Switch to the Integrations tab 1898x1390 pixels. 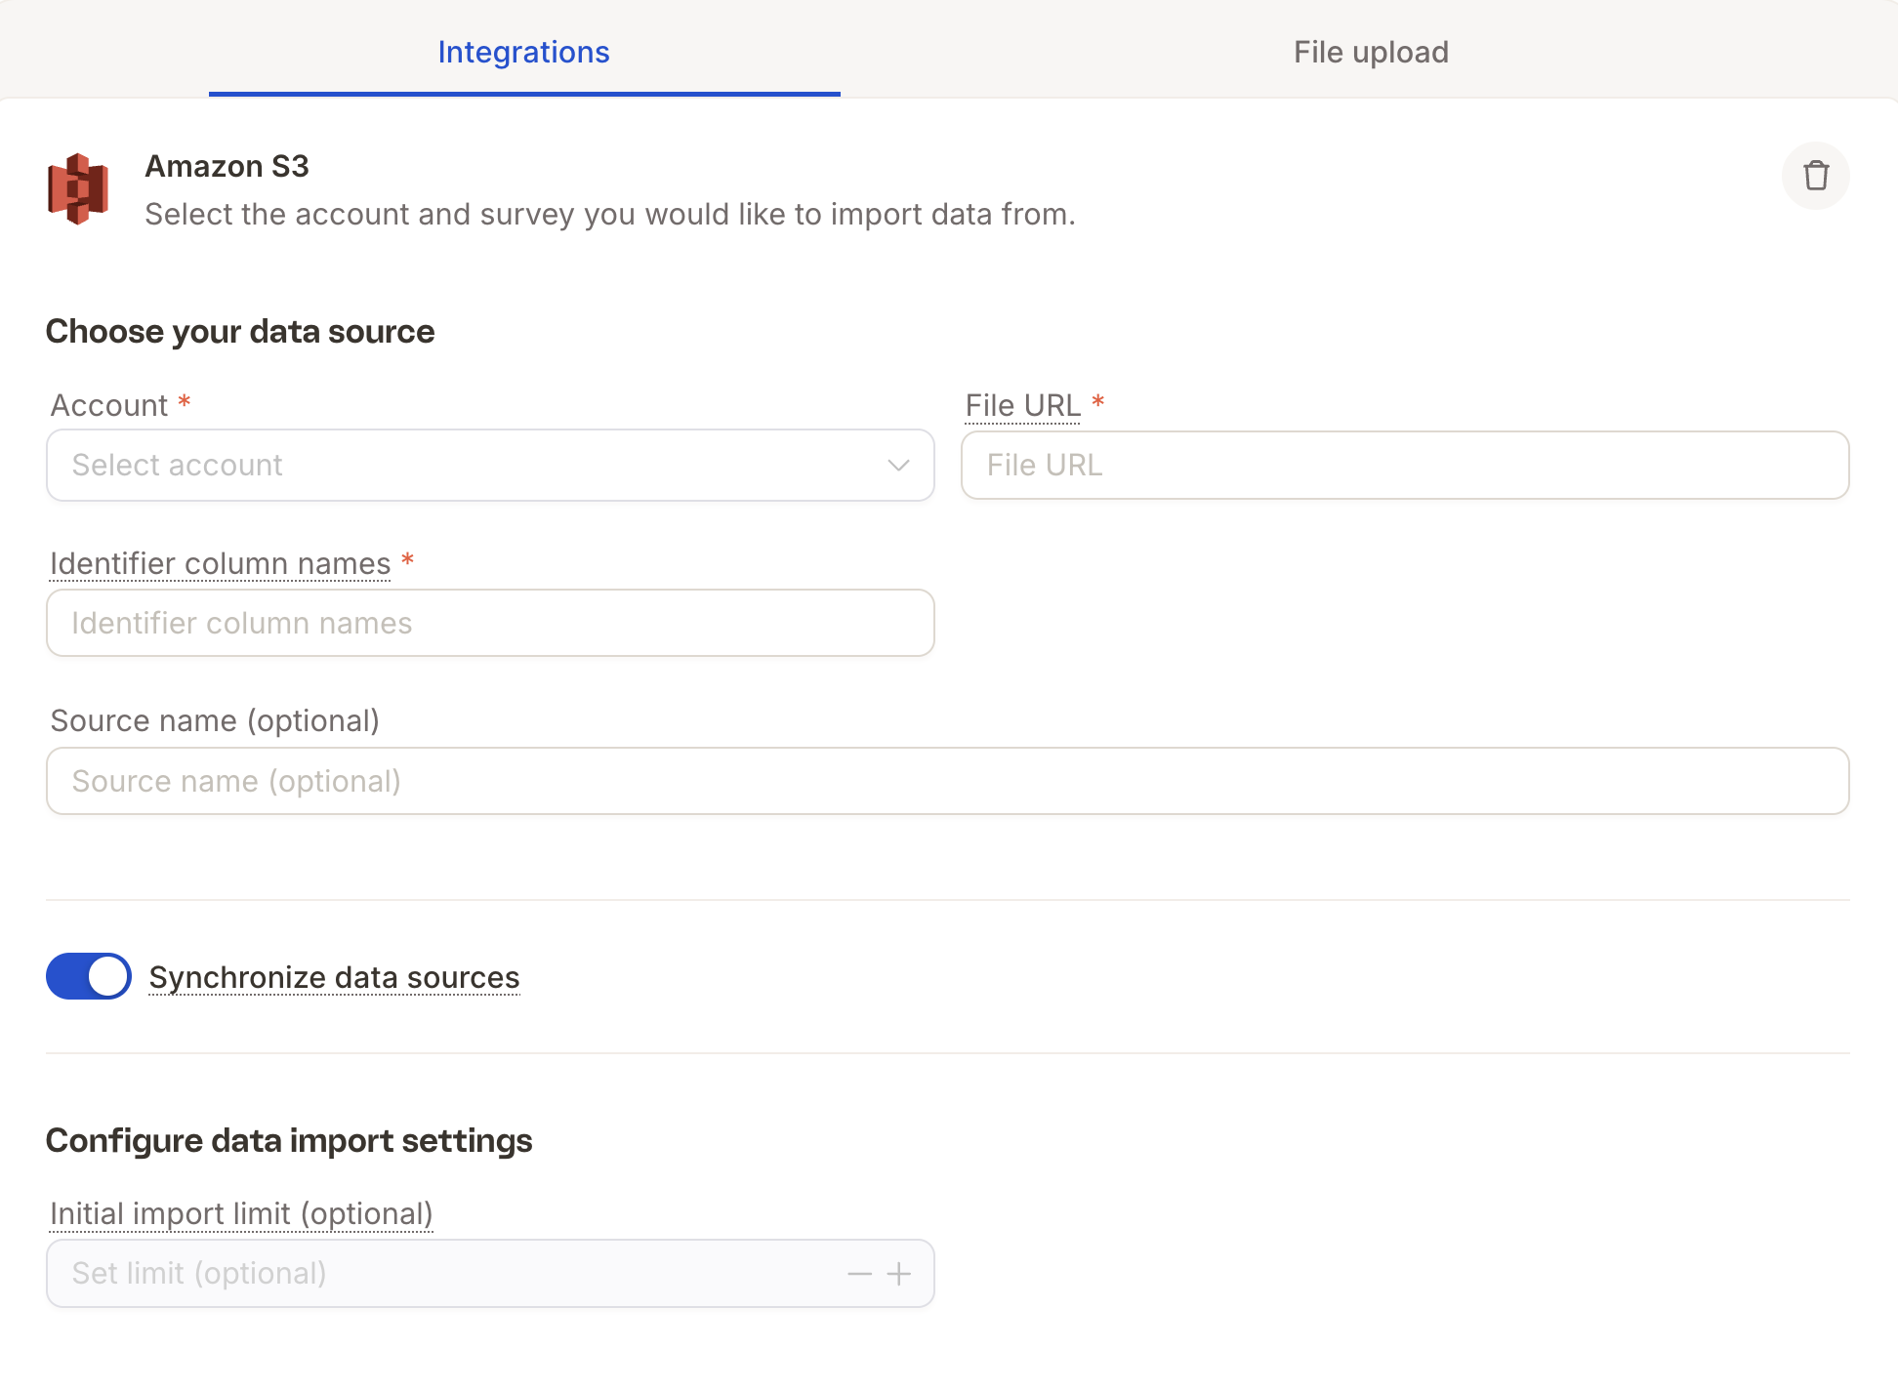pyautogui.click(x=524, y=52)
